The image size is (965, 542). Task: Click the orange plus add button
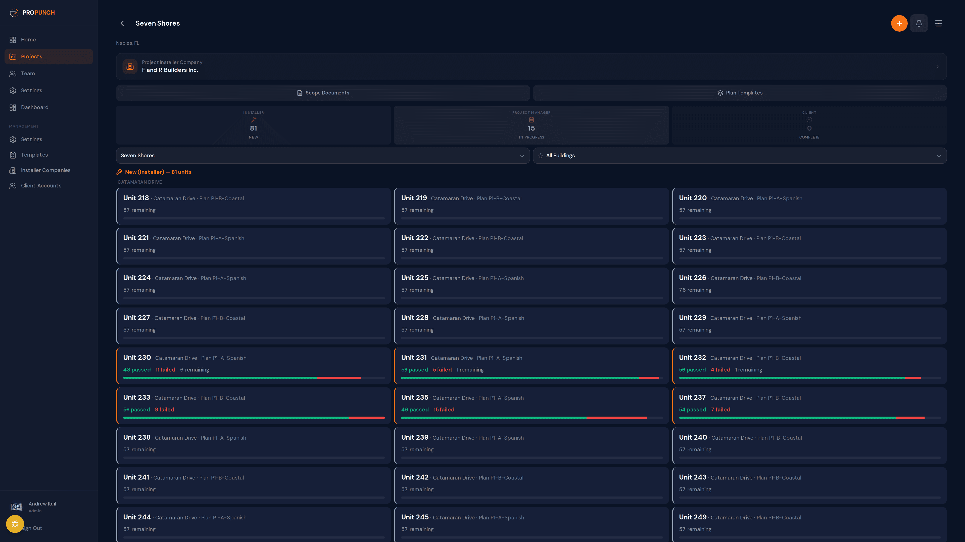point(899,23)
